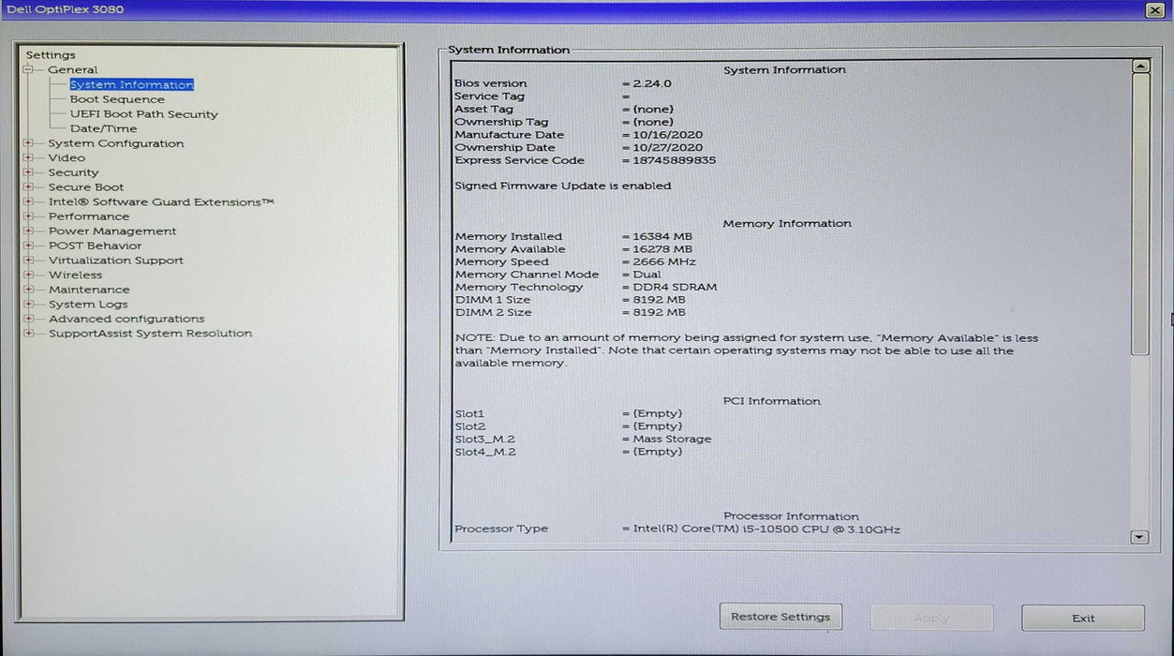Select System Information in the tree
Viewport: 1174px width, 656px height.
pos(131,84)
